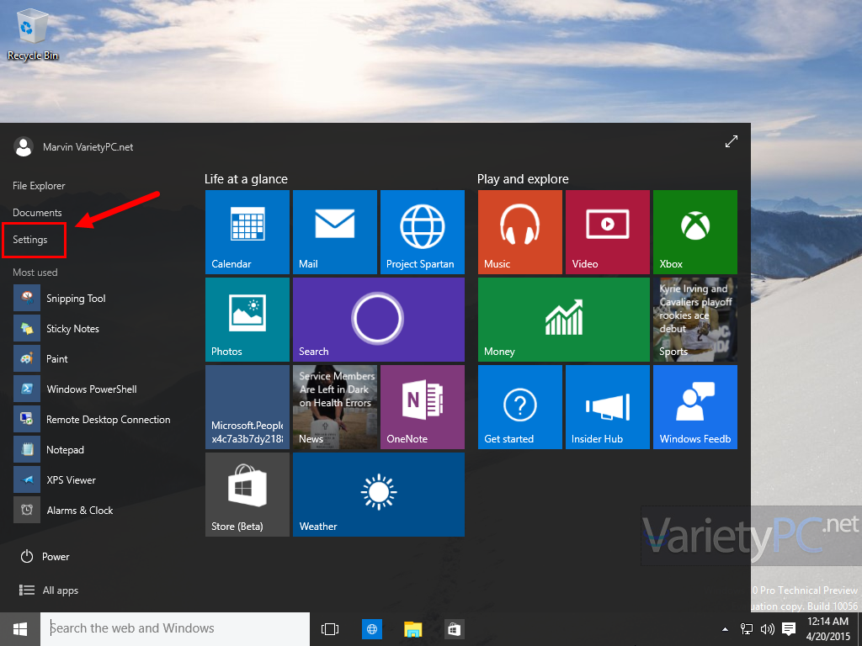Open Task View on the taskbar

(330, 629)
